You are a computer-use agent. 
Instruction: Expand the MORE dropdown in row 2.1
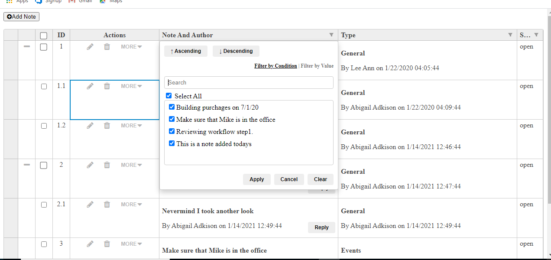click(131, 205)
